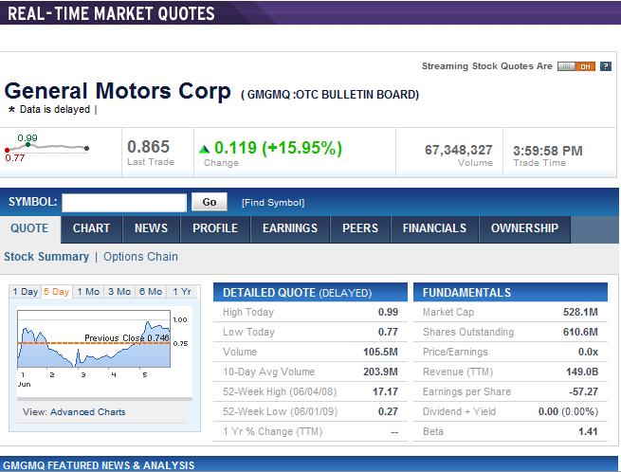Click the 10-Day Avg Volume value 203.9M
Screen dimensions: 621x472
pos(380,372)
